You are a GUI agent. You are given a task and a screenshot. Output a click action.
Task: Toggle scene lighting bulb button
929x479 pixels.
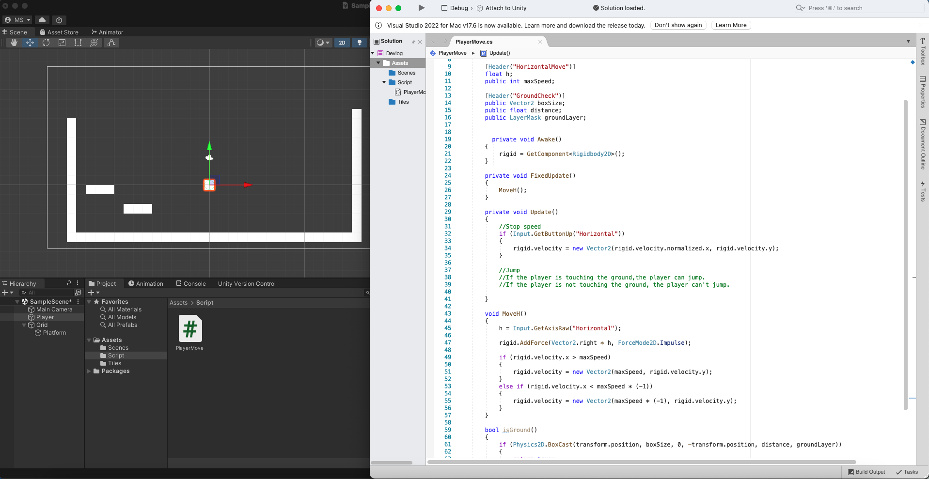point(359,43)
